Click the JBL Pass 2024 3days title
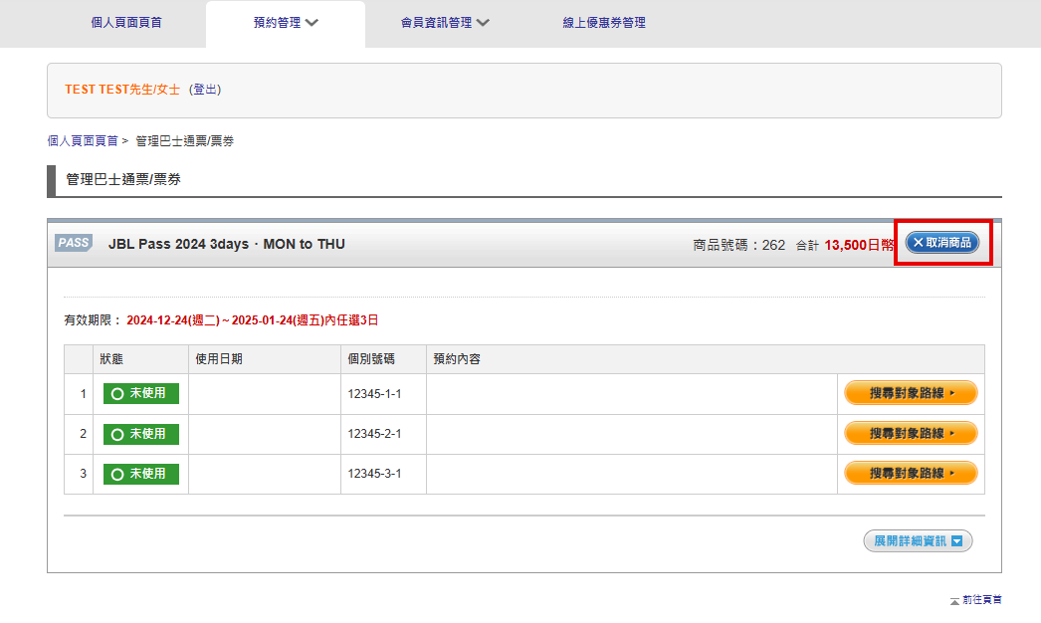 click(226, 244)
